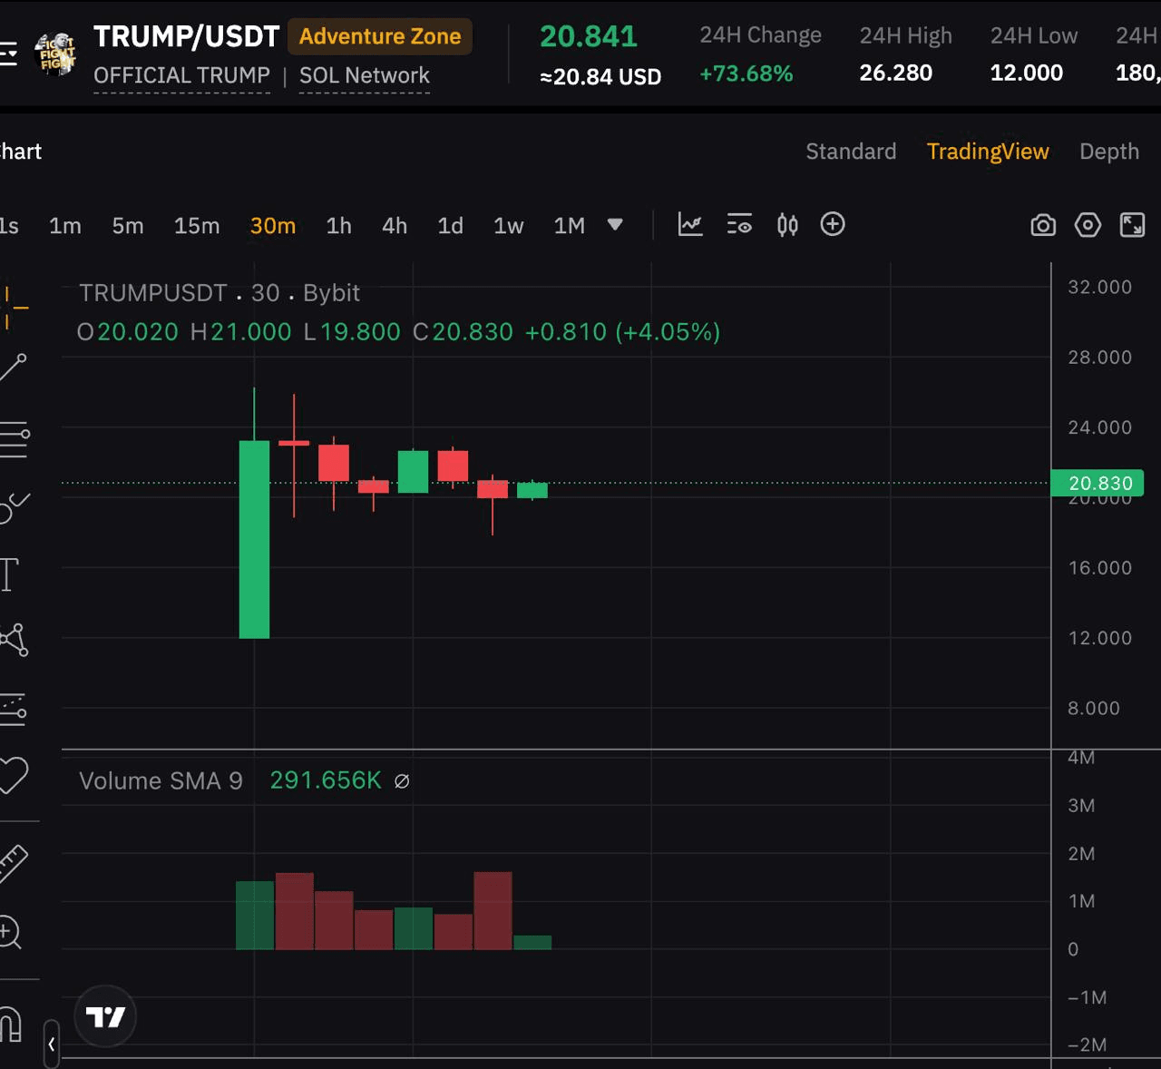Select the 1d timeframe

pyautogui.click(x=451, y=226)
